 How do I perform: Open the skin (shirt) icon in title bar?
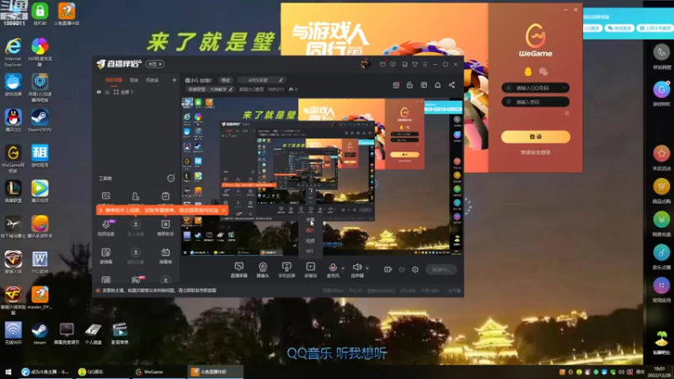point(415,65)
